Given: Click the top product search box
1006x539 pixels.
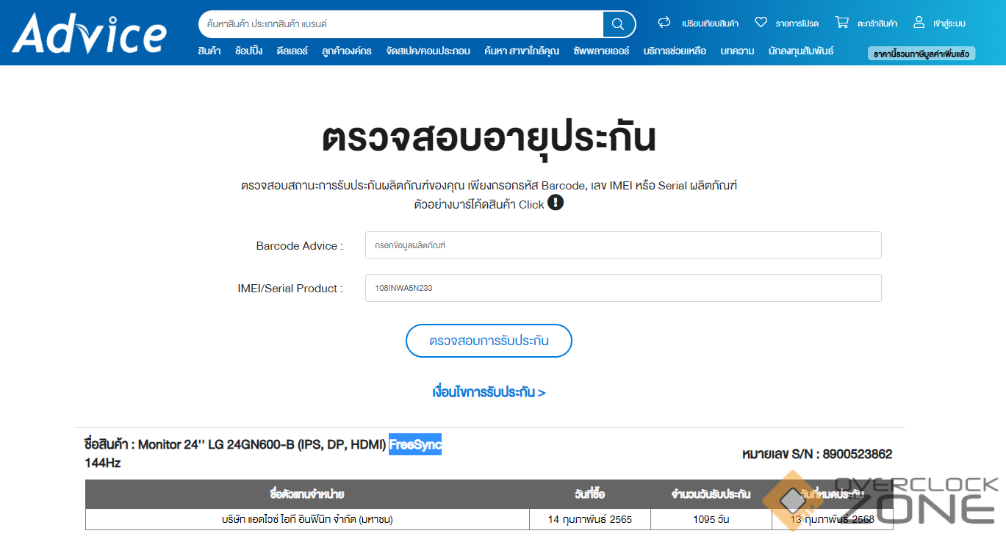Looking at the screenshot, I should click(400, 24).
